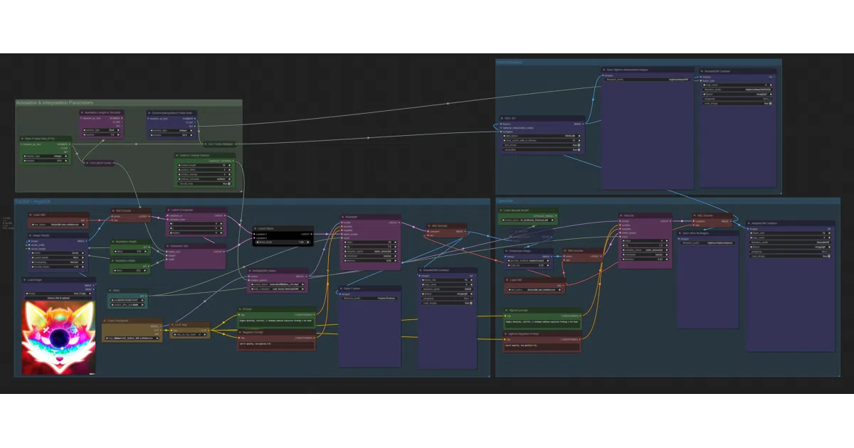The image size is (854, 448).
Task: Toggle save_image in Txt2GIF AnimateDiff Combine
Action: [448, 303]
